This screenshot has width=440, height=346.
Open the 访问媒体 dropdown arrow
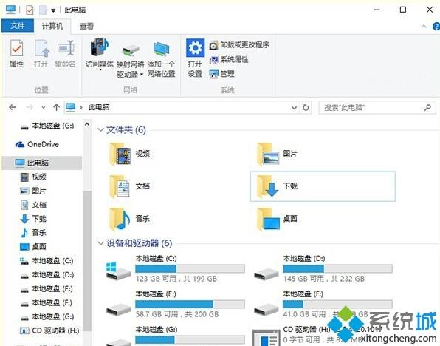tap(100, 69)
